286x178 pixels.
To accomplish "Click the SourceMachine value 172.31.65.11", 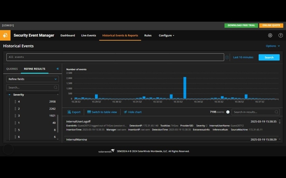I will [256, 129].
